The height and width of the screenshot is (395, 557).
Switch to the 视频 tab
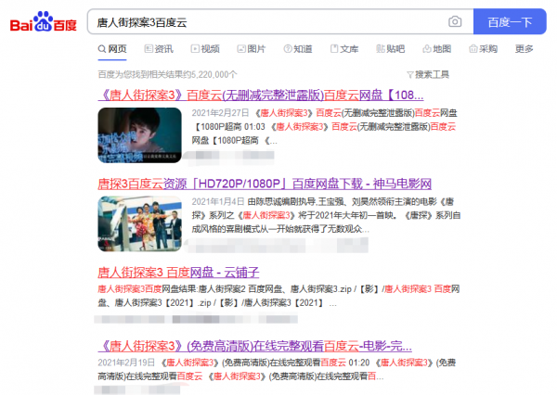[x=205, y=48]
